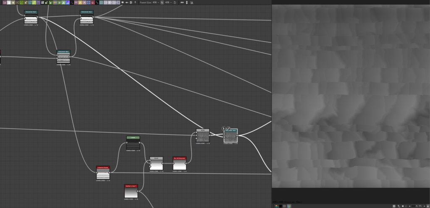Add a Blur node using the droplet icon
The width and height of the screenshot is (430, 208).
coord(13,3)
